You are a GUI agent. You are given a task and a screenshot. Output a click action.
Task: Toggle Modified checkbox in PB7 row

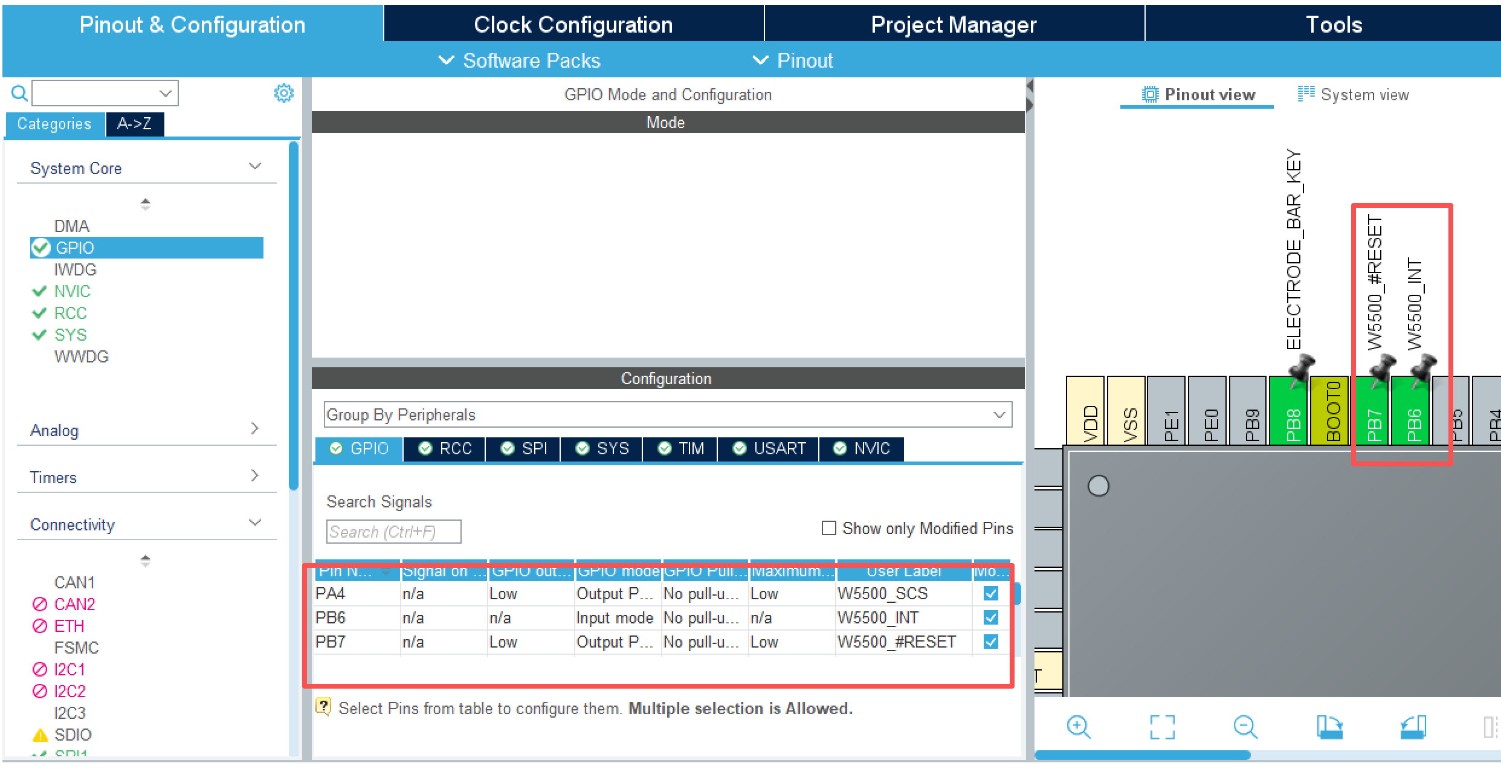991,642
